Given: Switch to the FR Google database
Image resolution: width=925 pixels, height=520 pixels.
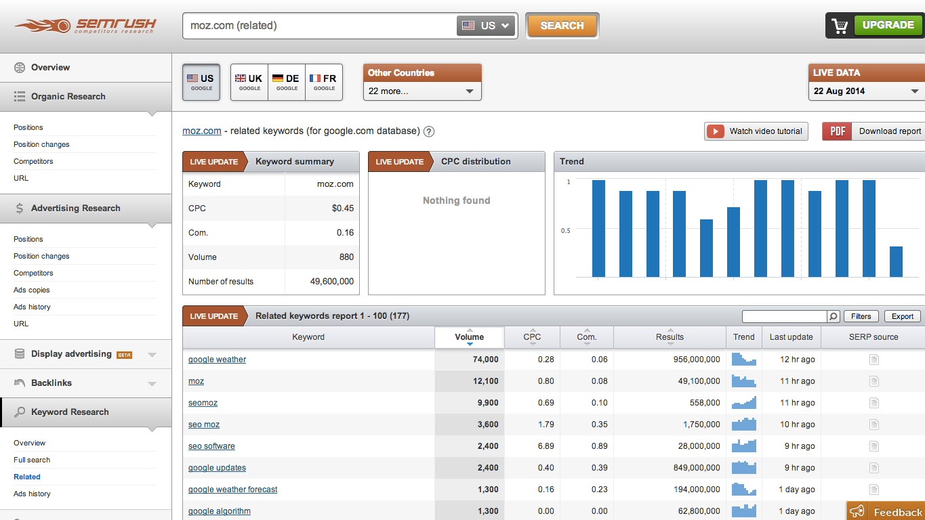Looking at the screenshot, I should tap(324, 83).
